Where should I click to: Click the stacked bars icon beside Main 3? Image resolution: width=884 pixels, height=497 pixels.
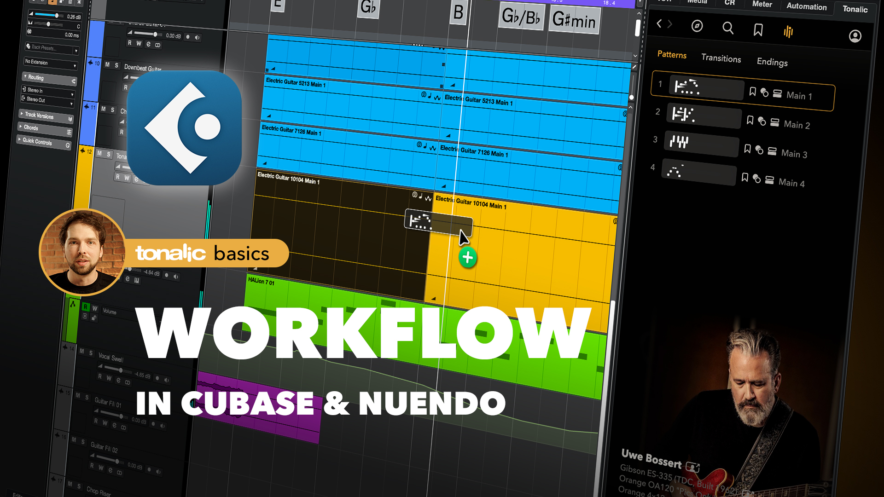click(x=772, y=151)
